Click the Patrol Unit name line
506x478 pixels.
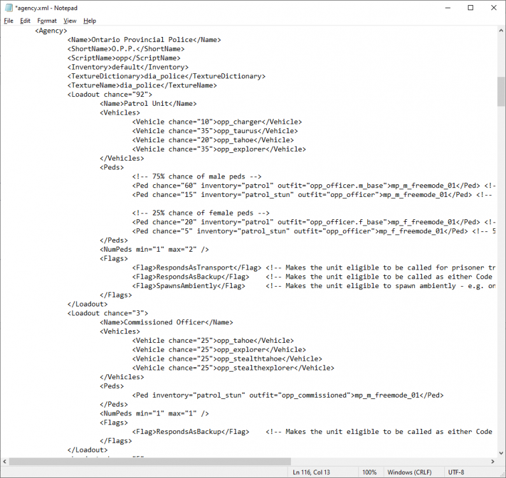click(148, 103)
